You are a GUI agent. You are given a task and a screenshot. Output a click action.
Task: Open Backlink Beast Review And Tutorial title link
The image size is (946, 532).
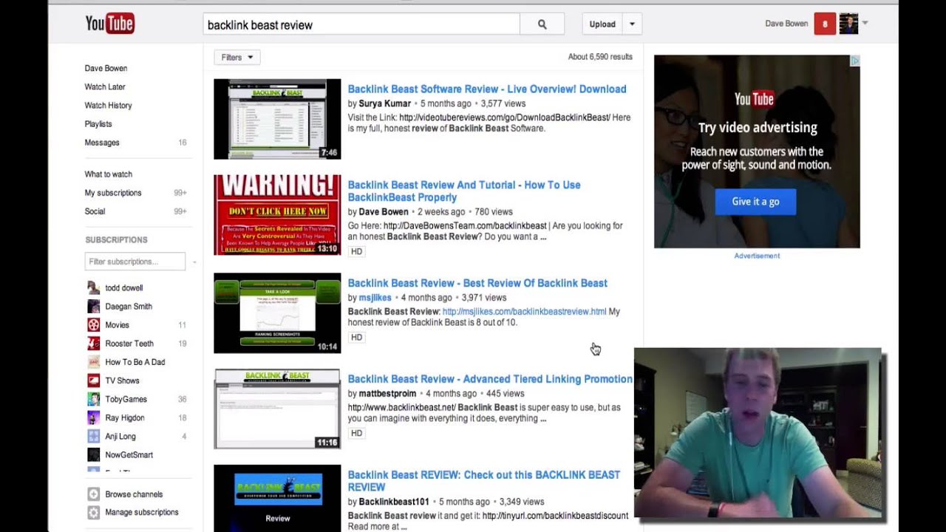pyautogui.click(x=464, y=191)
